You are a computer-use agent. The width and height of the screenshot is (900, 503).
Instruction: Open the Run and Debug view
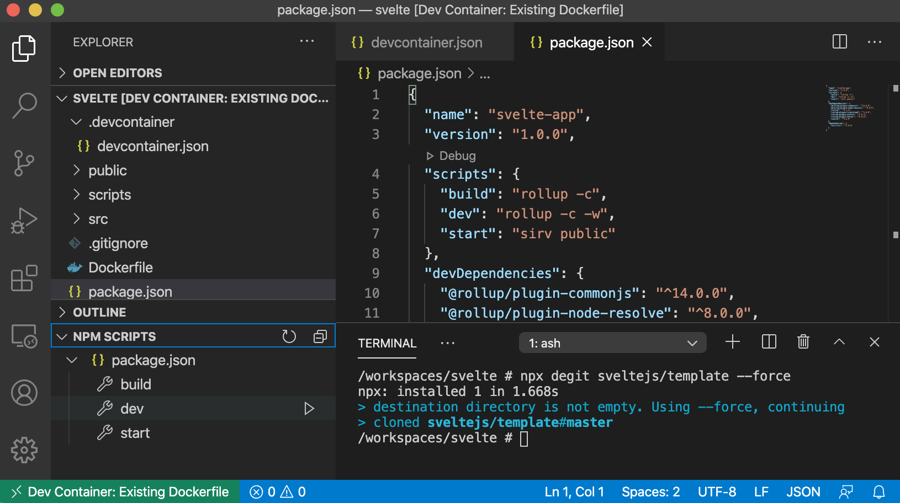24,221
